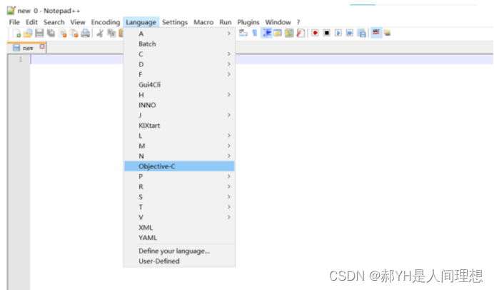Open the User Defined Language dialog icon
494x290 pixels.
click(278, 33)
